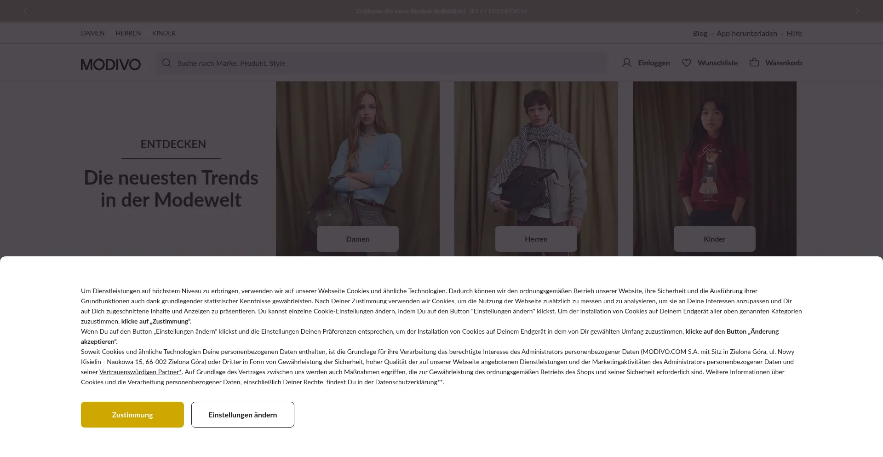Open the App herunterladen link

coord(747,33)
